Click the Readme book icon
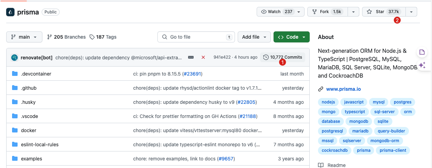432x168 pixels. pyautogui.click(x=321, y=165)
